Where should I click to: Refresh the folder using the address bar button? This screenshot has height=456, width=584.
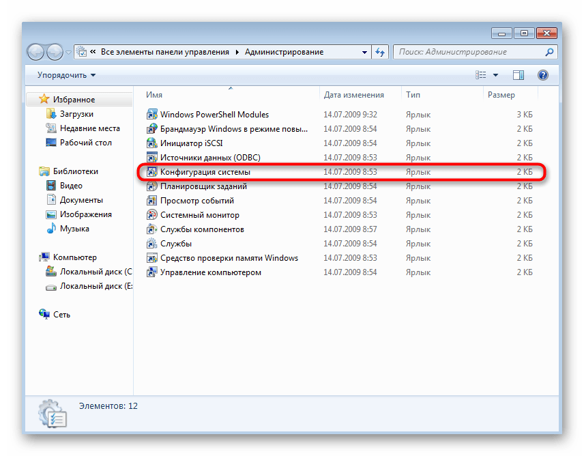pos(381,52)
